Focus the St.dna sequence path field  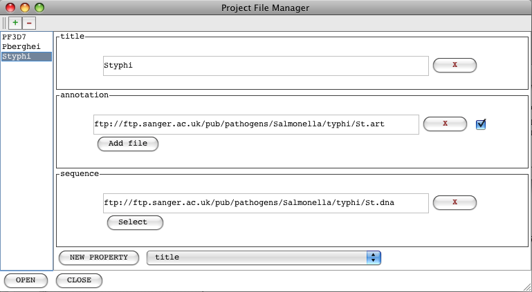[266, 203]
